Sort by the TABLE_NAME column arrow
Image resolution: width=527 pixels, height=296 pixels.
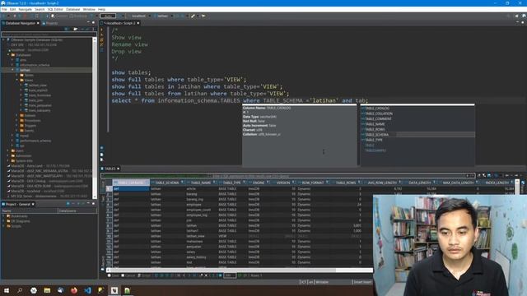pos(214,183)
